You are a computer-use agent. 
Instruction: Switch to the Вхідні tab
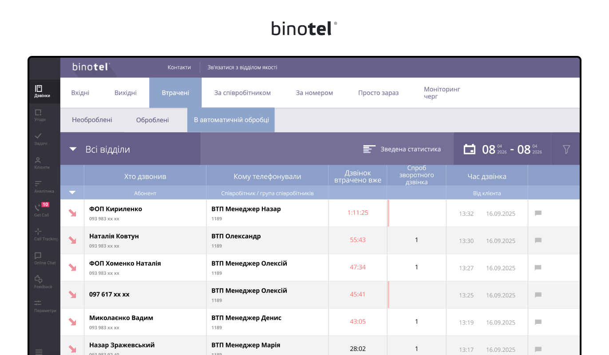point(80,93)
